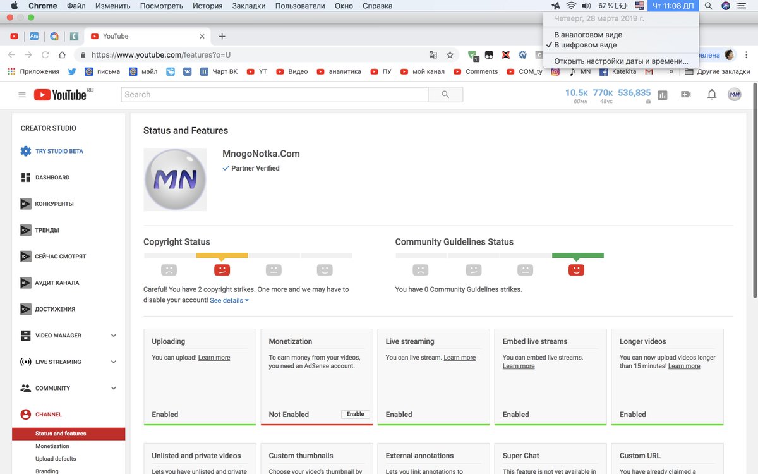Open the История menu

pyautogui.click(x=208, y=6)
